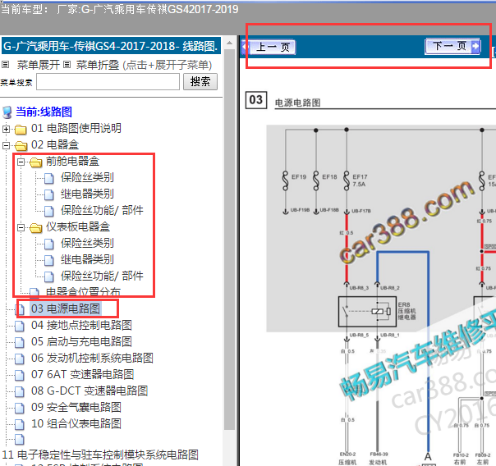Screen dimensions: 496x466
Task: Click the 下一页 next page button
Action: click(x=452, y=46)
